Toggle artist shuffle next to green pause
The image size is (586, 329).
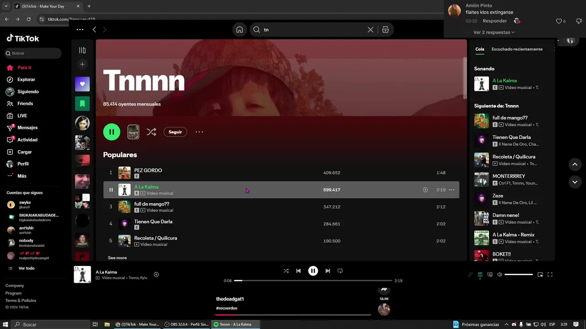coord(151,132)
